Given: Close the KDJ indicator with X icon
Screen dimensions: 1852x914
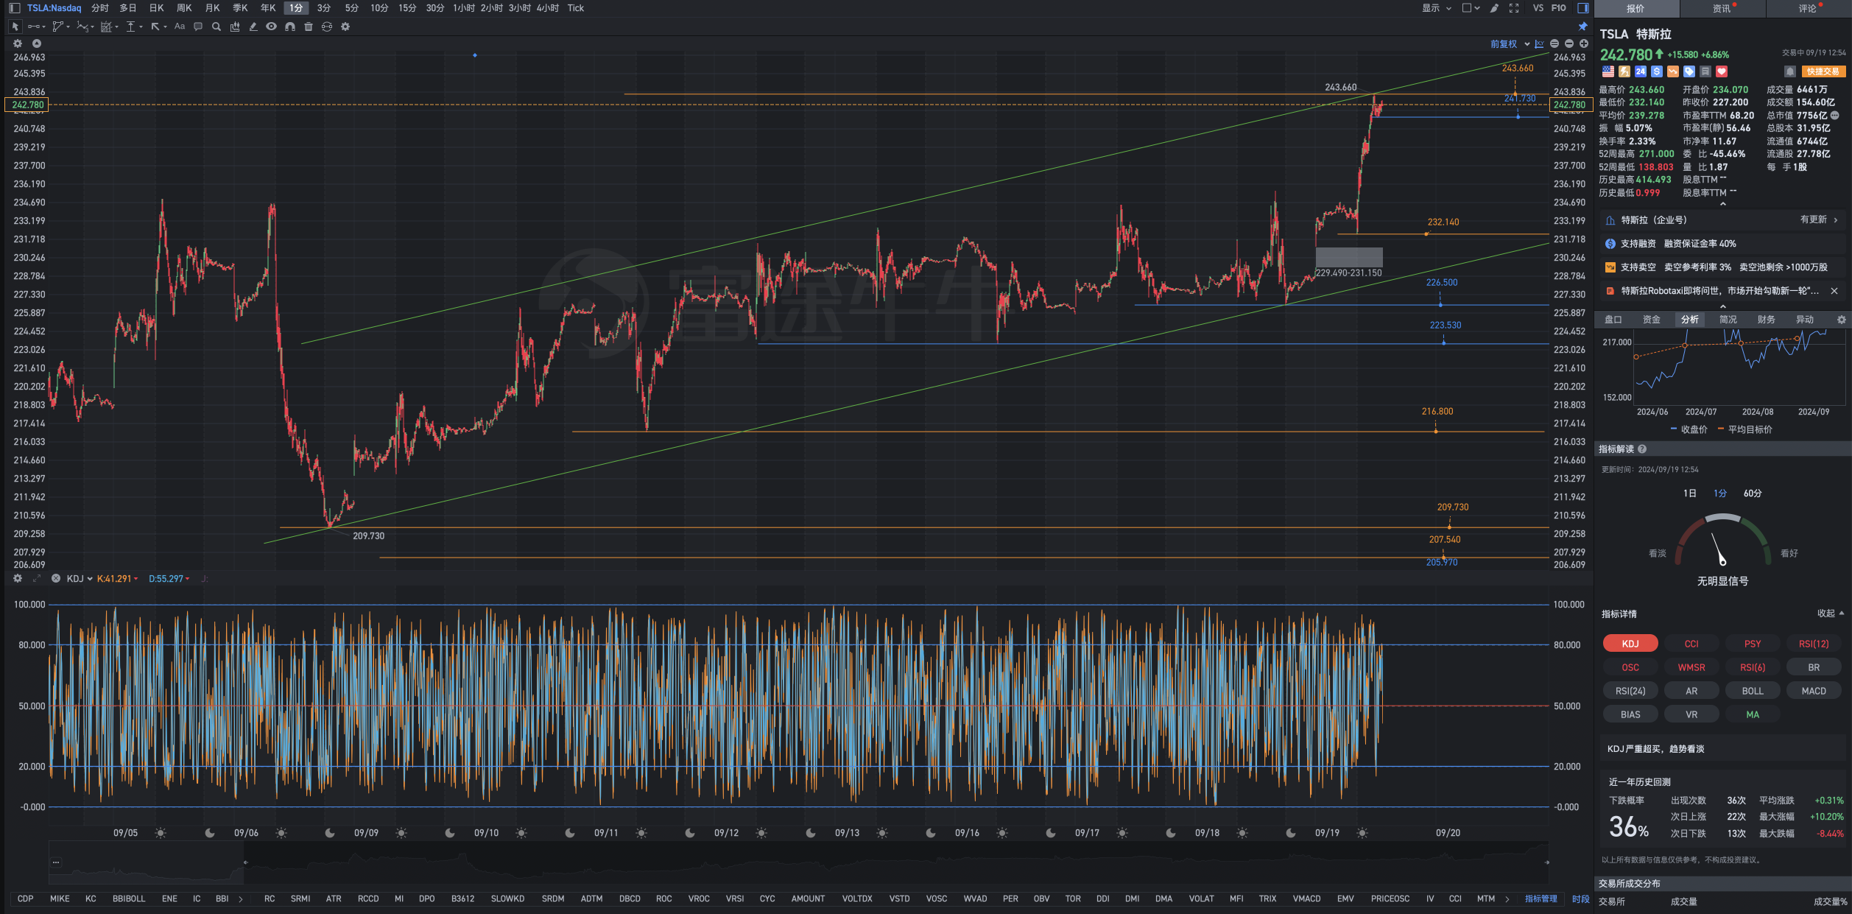Looking at the screenshot, I should [55, 578].
